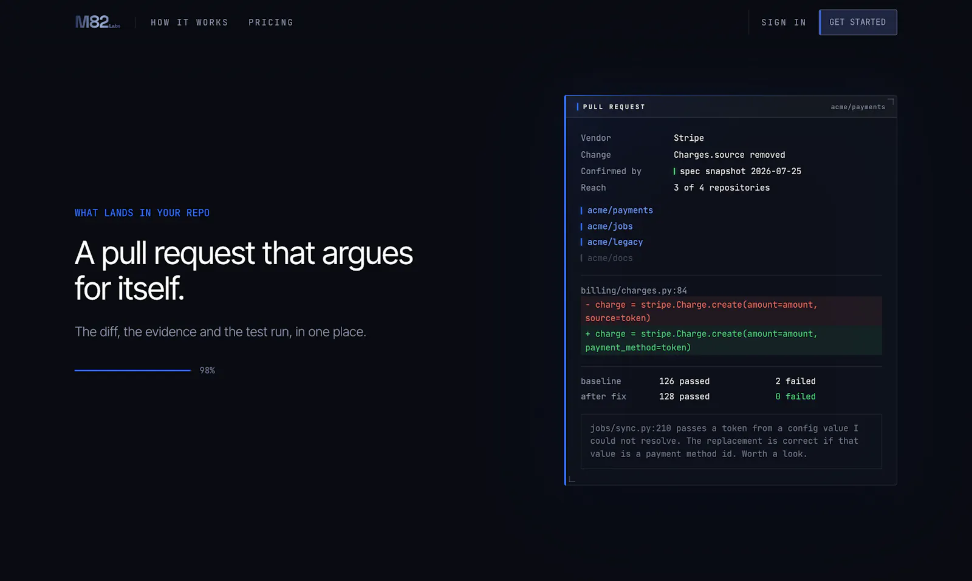Click the 'Charges.source removed' change value
Screen dimensions: 972x581
[x=729, y=155]
